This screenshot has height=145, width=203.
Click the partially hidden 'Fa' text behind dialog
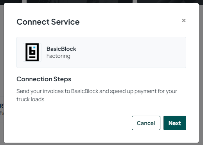(2, 113)
